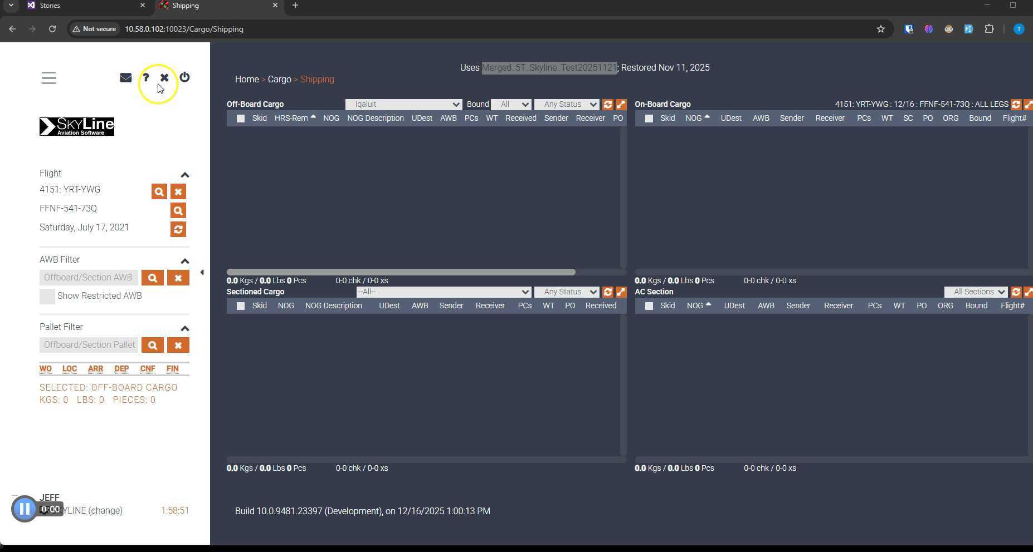
Task: Open the browser extensions puzzle icon
Action: coord(990,29)
